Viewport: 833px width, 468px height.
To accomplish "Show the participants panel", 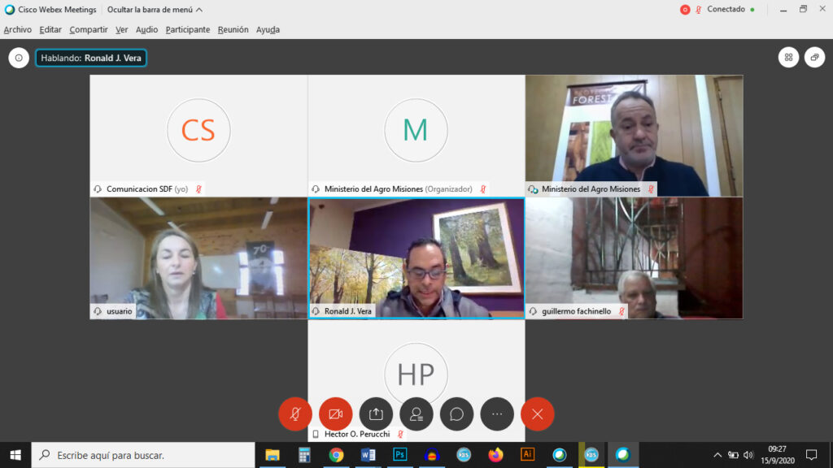I will pyautogui.click(x=416, y=414).
